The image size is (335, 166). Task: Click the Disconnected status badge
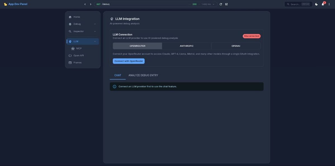click(251, 36)
